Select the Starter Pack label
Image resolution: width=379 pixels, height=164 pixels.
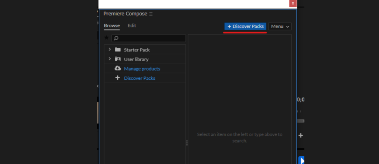point(137,50)
